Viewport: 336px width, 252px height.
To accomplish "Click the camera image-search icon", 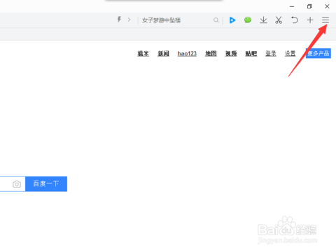I will [x=17, y=184].
